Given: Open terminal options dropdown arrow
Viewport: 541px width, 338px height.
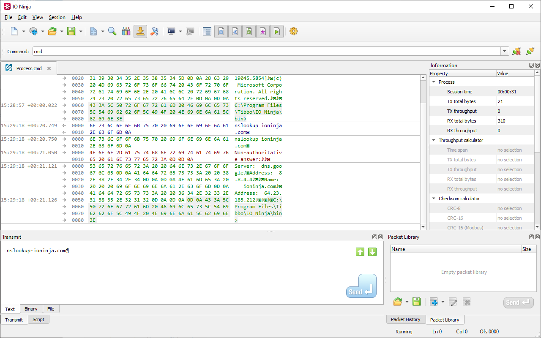Looking at the screenshot, I should pos(180,31).
